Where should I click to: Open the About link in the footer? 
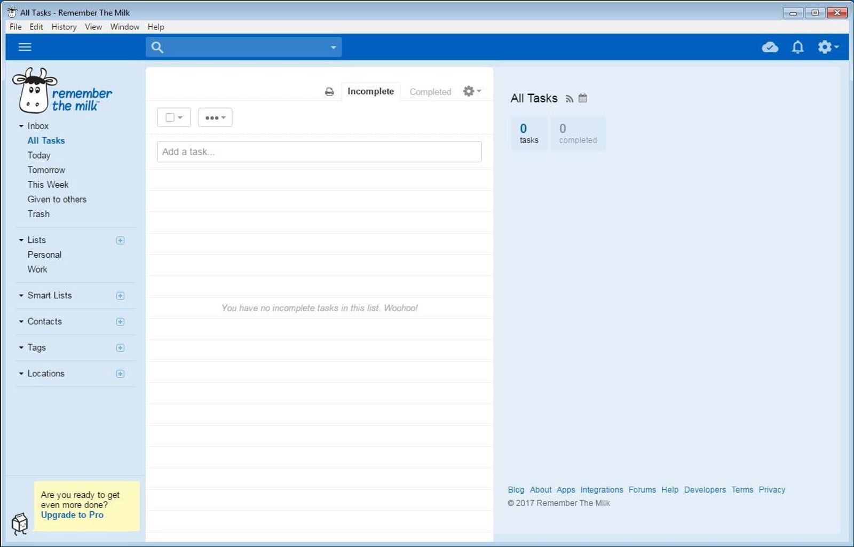point(541,490)
